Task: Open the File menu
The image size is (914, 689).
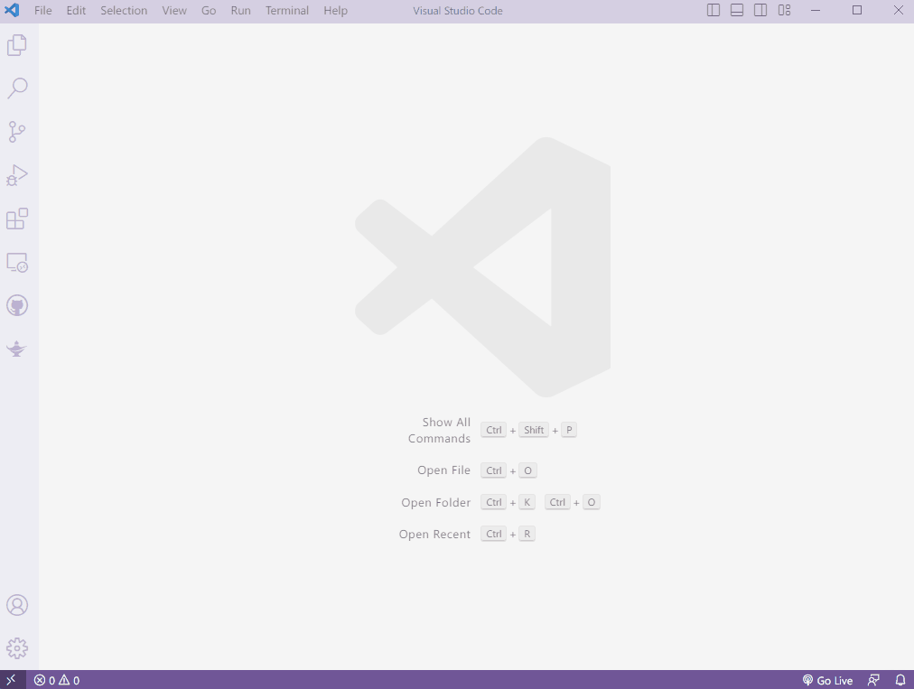Action: coord(43,11)
